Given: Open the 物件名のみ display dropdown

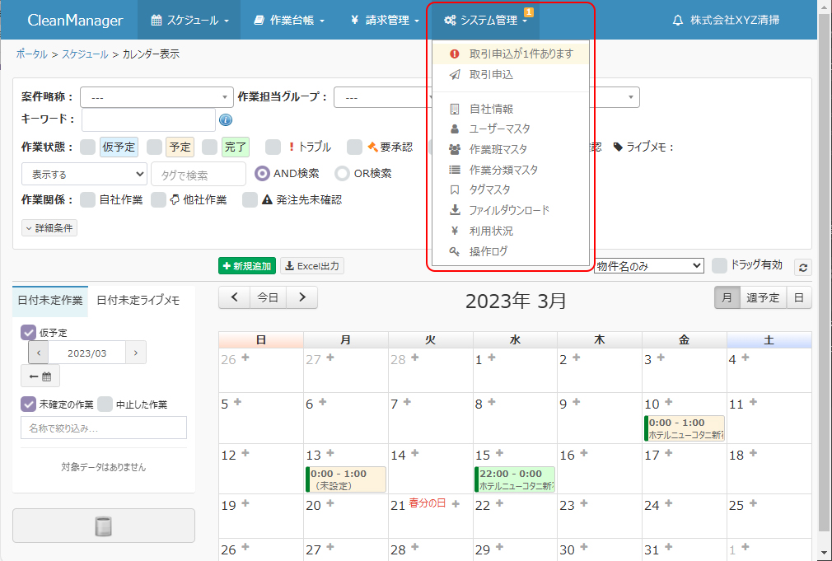Looking at the screenshot, I should tap(648, 265).
